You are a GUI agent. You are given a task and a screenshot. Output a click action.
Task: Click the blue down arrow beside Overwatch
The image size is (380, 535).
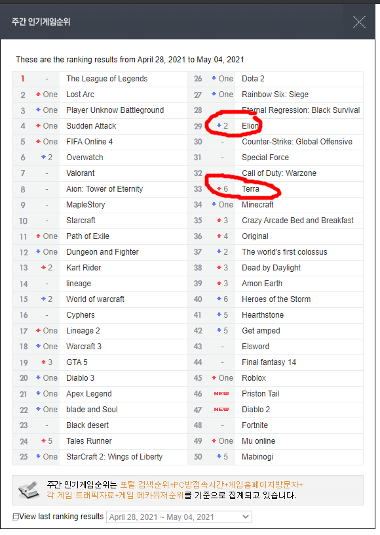tap(43, 157)
